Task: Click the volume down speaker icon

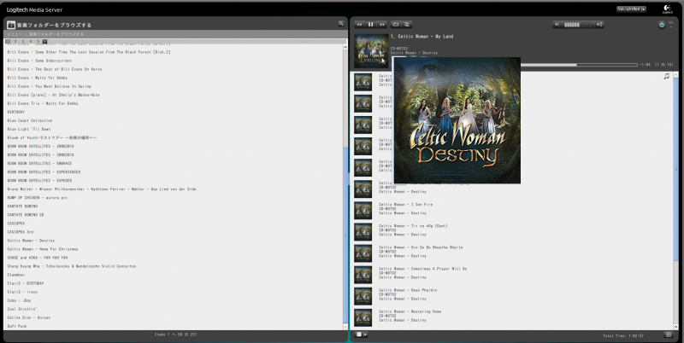Action: click(557, 24)
